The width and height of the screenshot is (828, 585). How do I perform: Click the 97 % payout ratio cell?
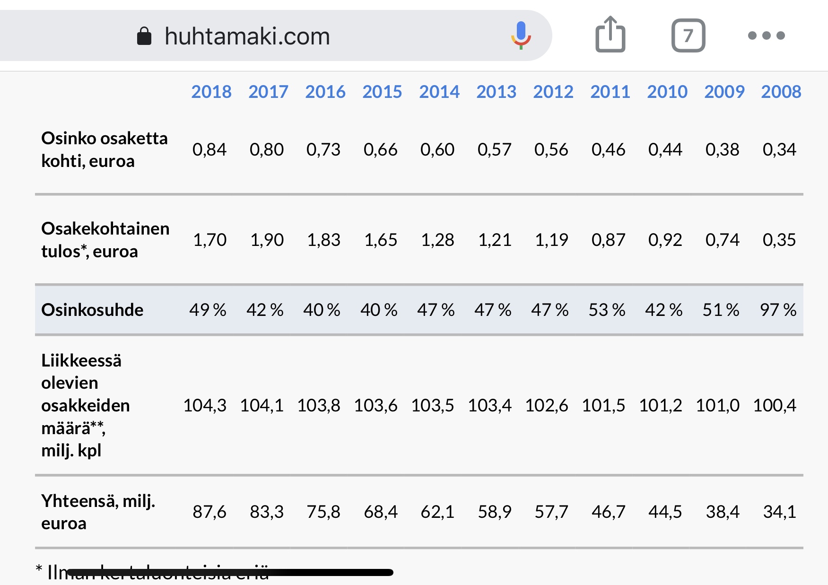[778, 310]
